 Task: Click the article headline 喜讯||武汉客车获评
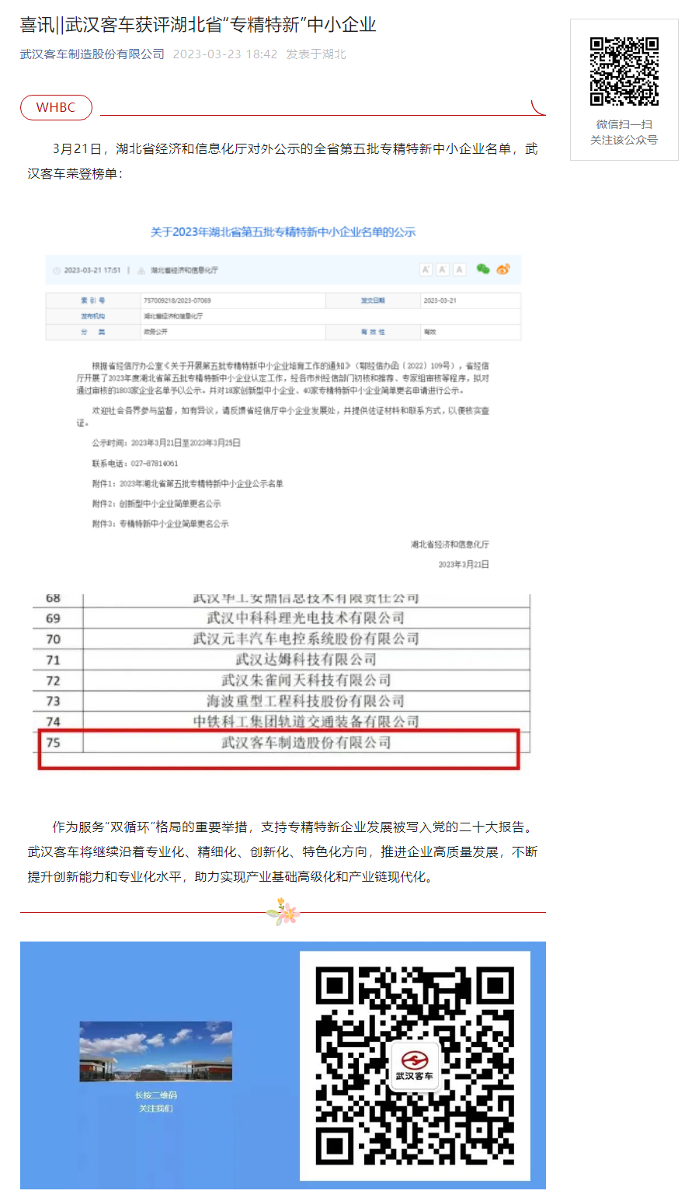[198, 25]
